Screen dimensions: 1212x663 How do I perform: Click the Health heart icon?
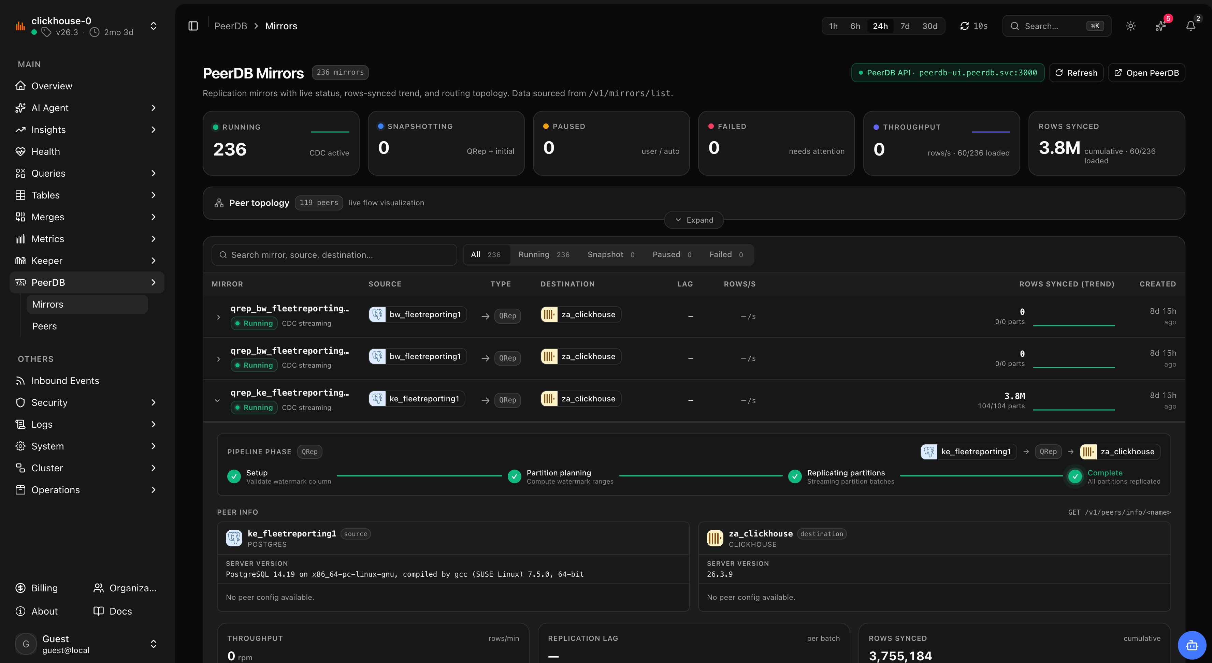(20, 151)
